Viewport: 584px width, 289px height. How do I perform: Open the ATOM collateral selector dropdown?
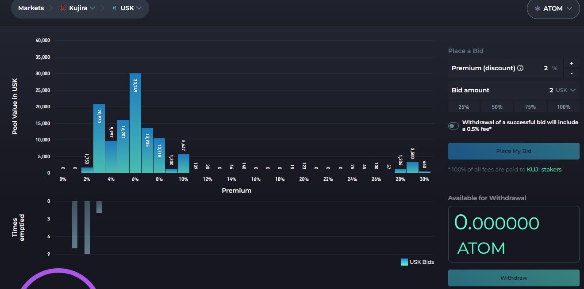tap(553, 8)
